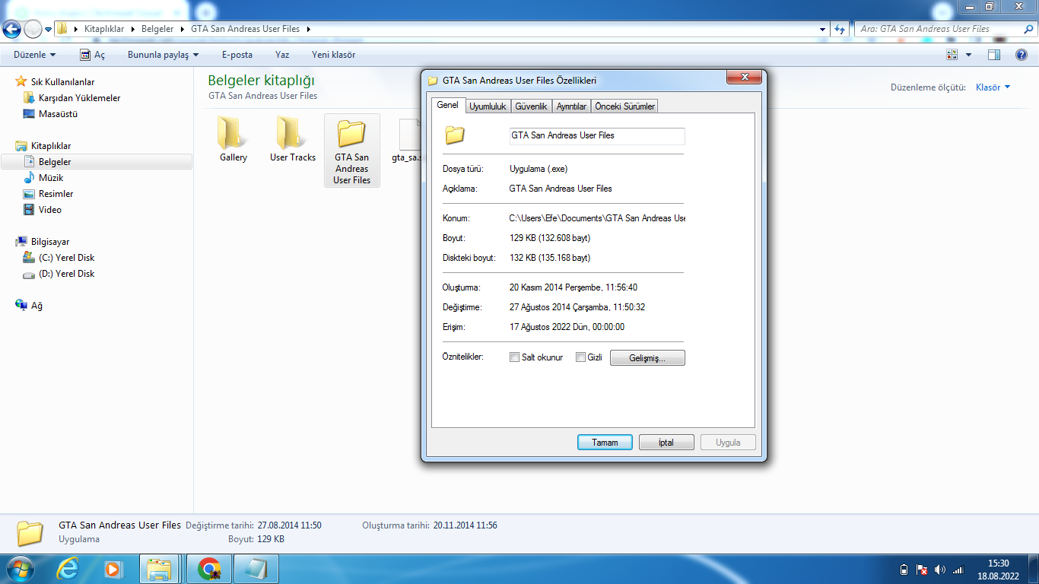Select Ağ in the navigation pane
The height and width of the screenshot is (584, 1039).
(x=37, y=306)
